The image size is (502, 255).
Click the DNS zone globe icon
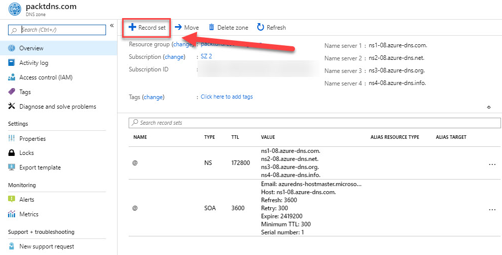(14, 9)
